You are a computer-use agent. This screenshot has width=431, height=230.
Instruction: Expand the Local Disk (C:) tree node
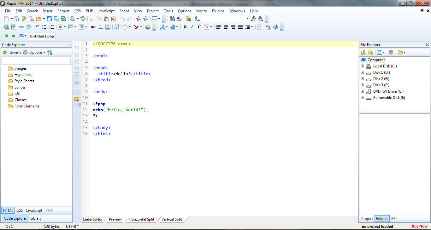pos(362,66)
